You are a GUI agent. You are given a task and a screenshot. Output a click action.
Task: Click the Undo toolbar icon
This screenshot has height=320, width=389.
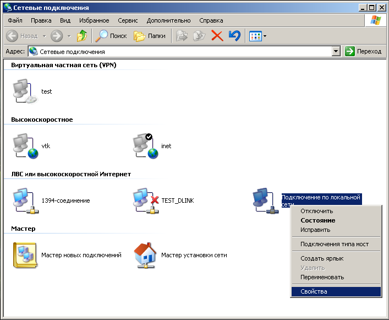point(234,36)
